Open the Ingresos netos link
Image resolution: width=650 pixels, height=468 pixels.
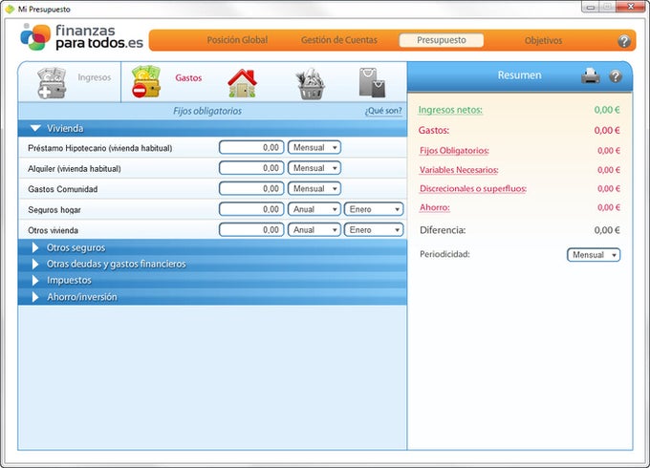click(450, 110)
